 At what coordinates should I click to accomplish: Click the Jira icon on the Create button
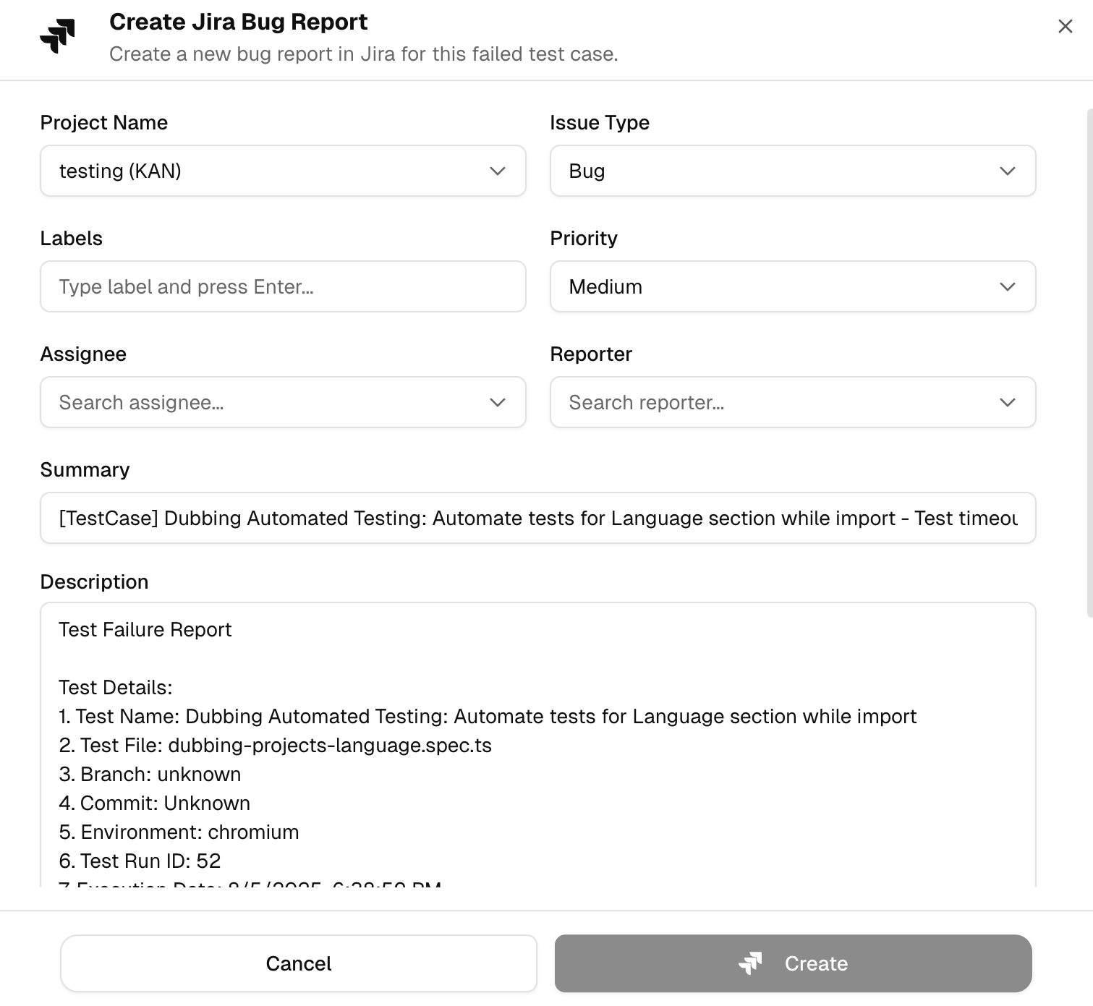750,963
